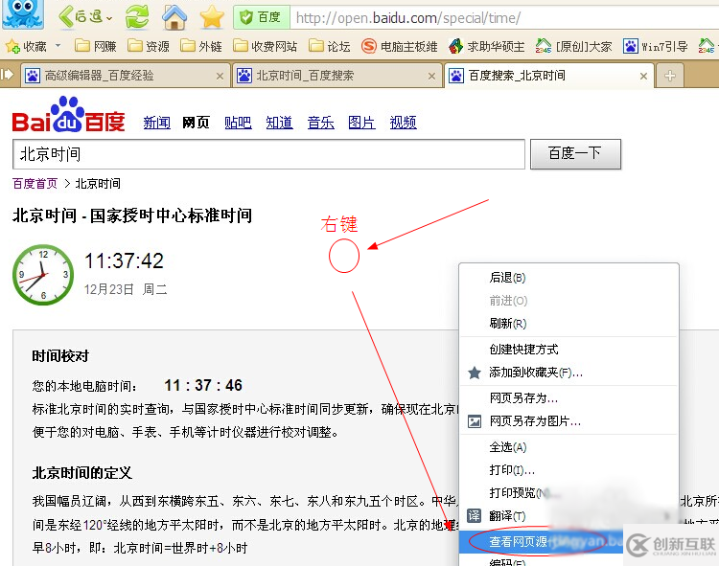
Task: Open the 资源 bookmark folder
Action: click(x=149, y=46)
